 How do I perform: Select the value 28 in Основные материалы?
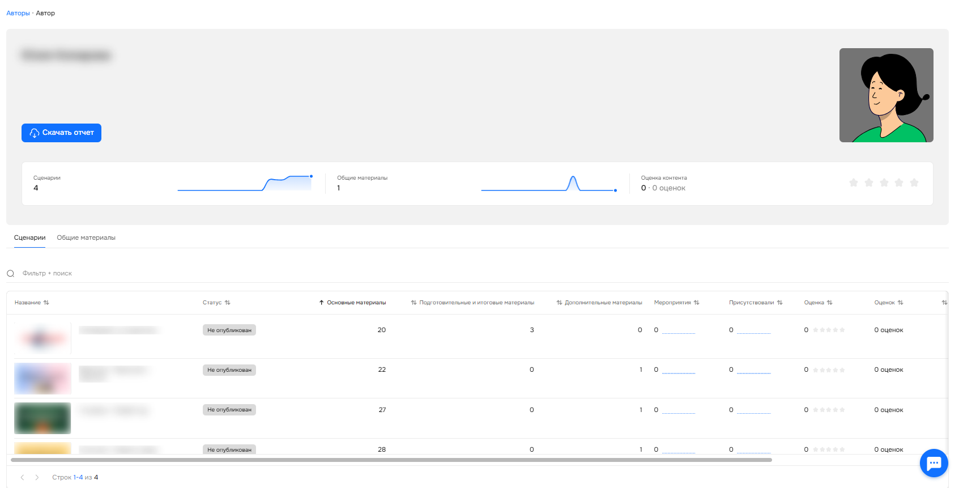[x=382, y=449]
